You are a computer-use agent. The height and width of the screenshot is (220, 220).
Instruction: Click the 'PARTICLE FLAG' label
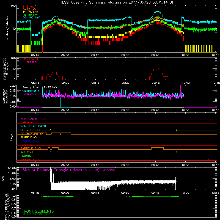point(31,148)
